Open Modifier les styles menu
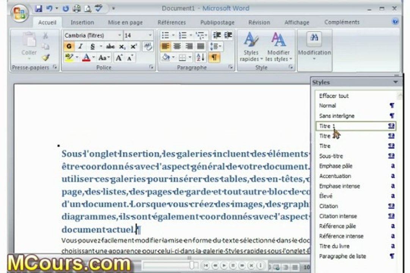Image resolution: width=410 pixels, height=273 pixels. pos(279,47)
